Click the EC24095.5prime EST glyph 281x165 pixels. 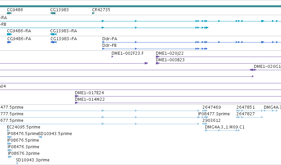click(8, 130)
